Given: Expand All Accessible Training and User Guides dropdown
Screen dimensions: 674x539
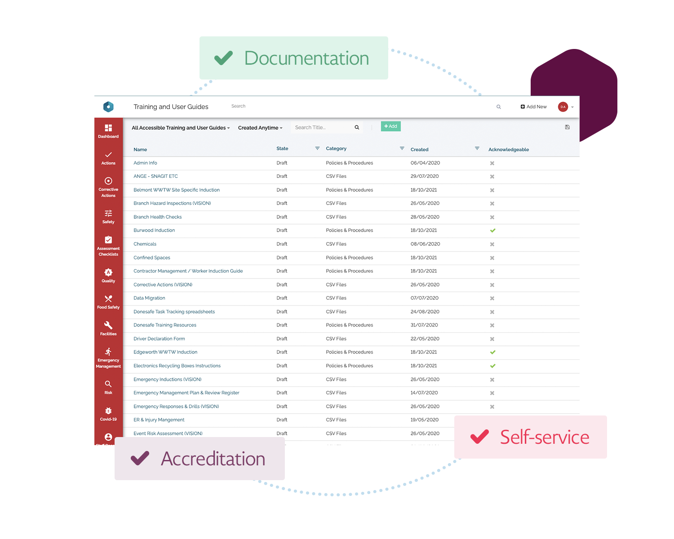Looking at the screenshot, I should point(181,128).
